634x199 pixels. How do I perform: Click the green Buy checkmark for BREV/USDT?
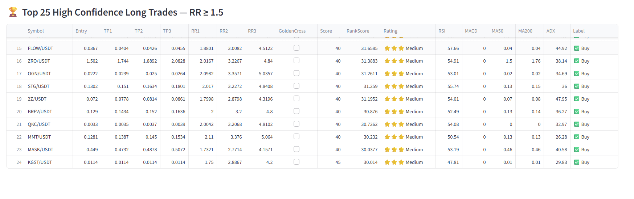(x=577, y=112)
